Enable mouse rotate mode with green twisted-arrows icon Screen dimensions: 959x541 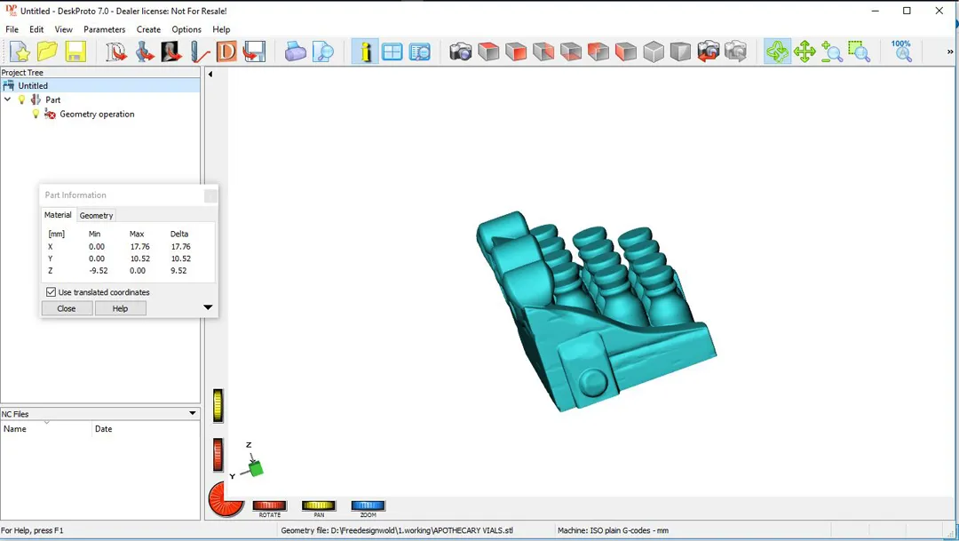[777, 52]
